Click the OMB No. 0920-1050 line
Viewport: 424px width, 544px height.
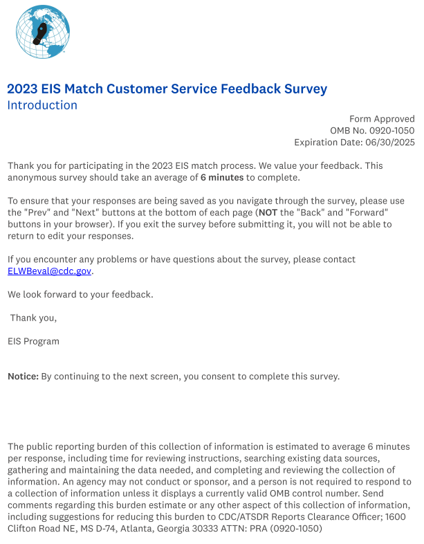(372, 131)
